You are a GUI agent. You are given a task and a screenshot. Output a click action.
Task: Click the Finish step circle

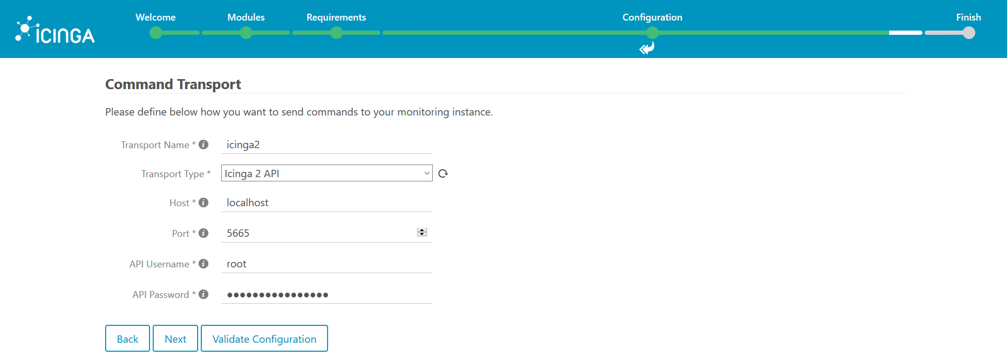coord(969,33)
